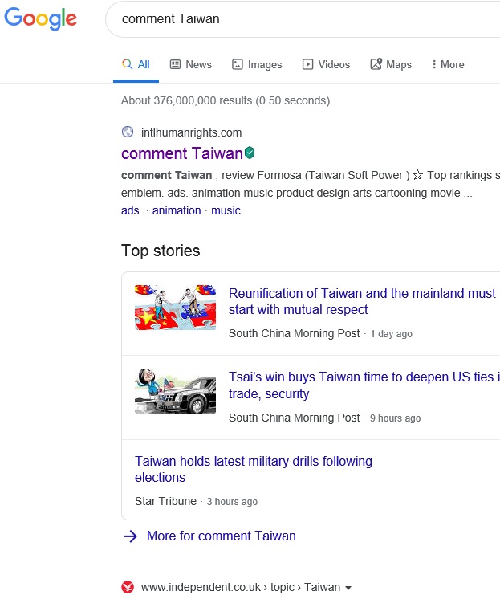
Task: Click the Tsai's win story car thumbnail
Action: click(x=175, y=392)
